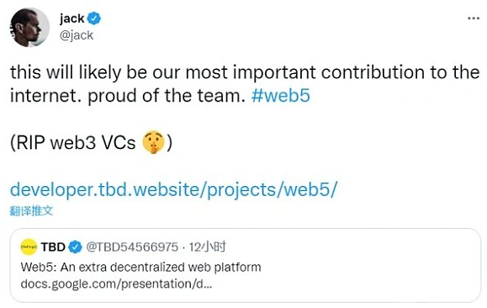Click jack's blue verified badge
Image resolution: width=487 pixels, height=308 pixels.
(x=94, y=19)
